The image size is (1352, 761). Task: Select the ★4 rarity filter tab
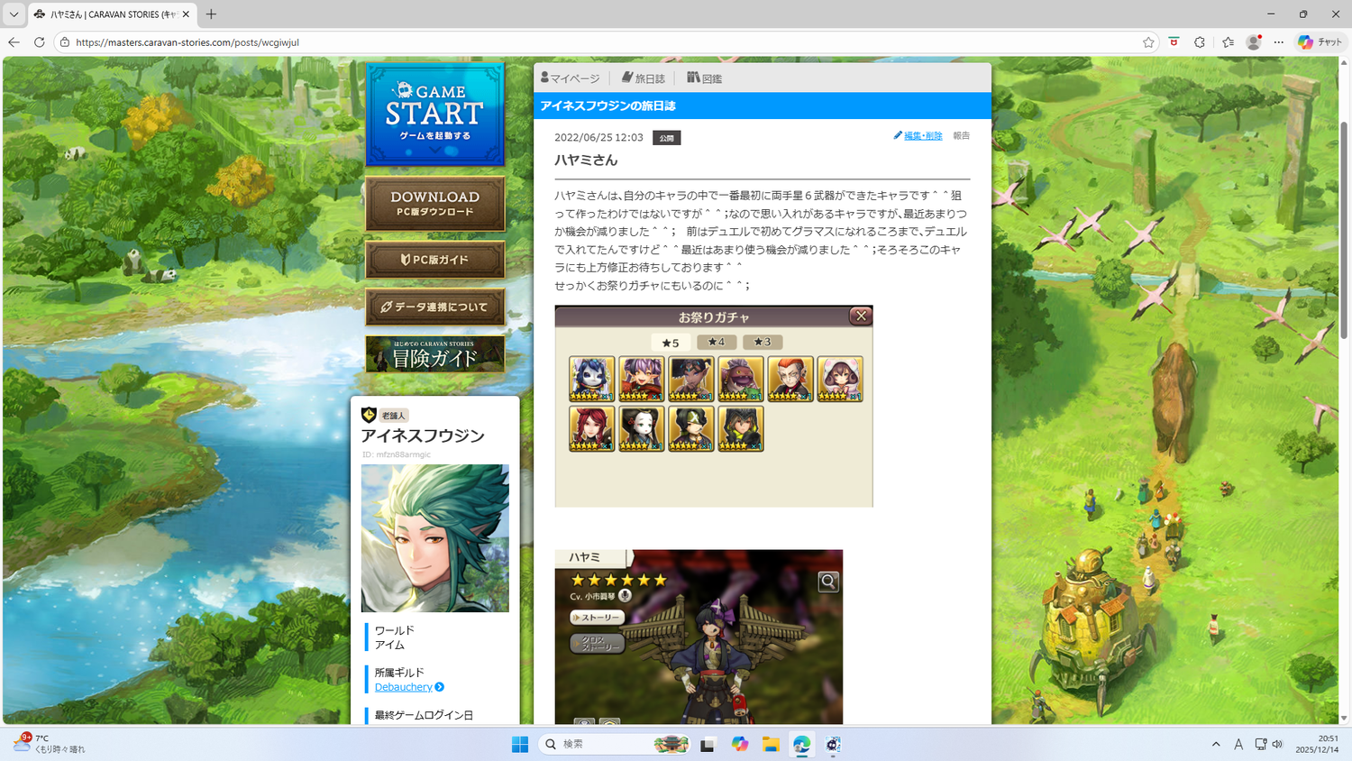(717, 342)
